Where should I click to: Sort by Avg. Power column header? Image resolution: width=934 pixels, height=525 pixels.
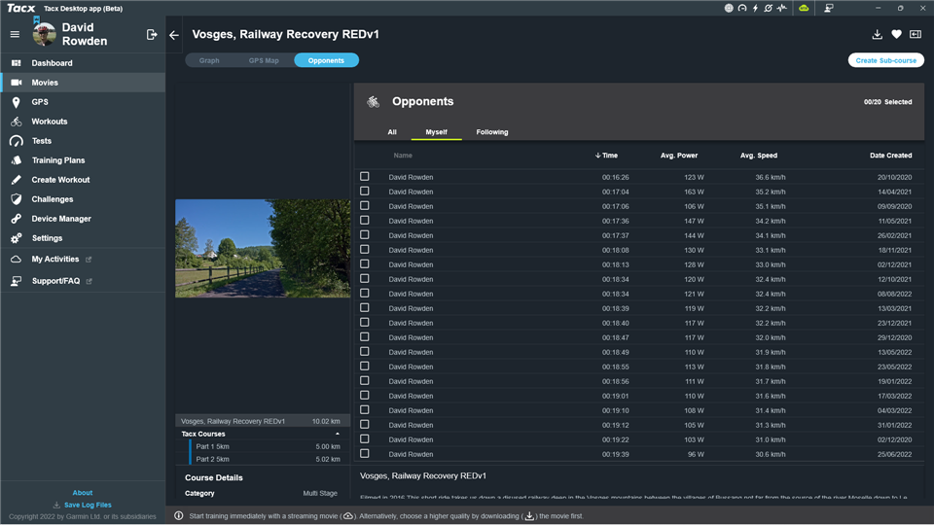pyautogui.click(x=679, y=156)
